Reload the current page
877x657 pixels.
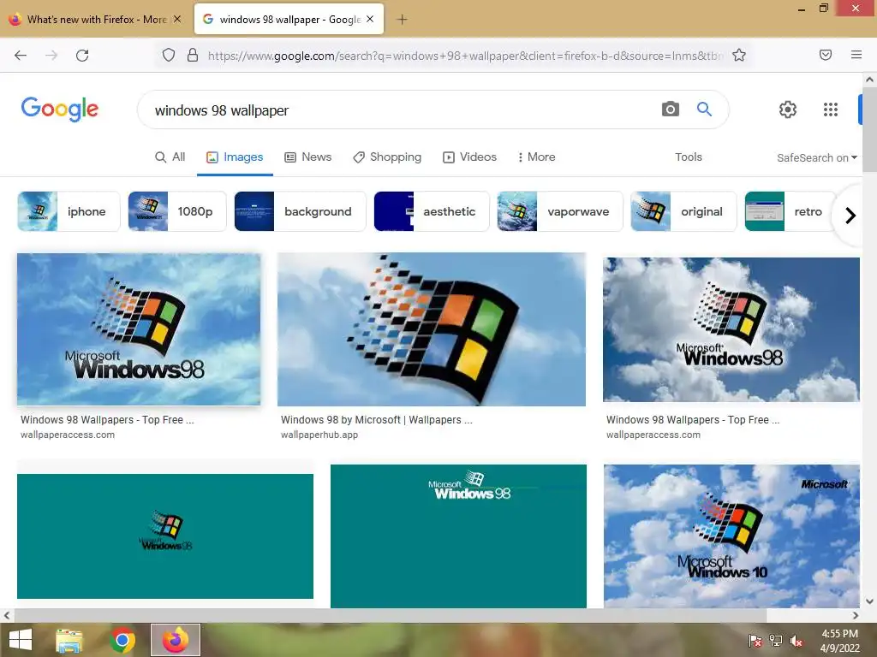(x=82, y=56)
